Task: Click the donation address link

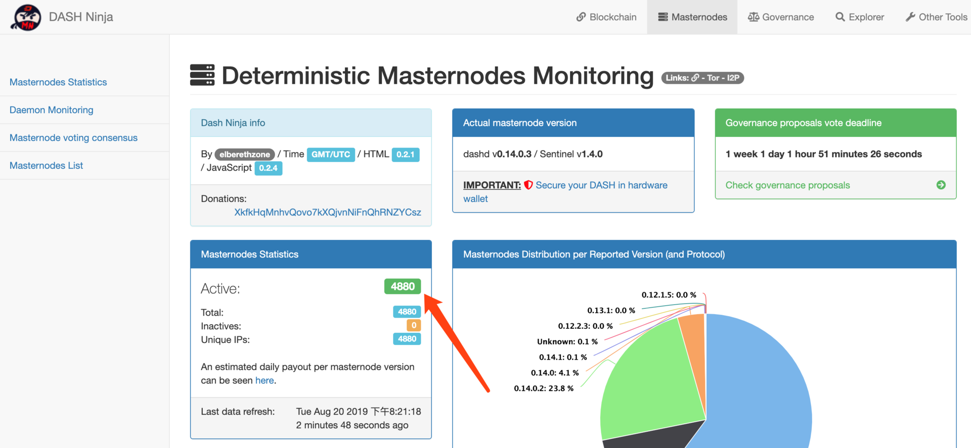Action: (x=328, y=212)
